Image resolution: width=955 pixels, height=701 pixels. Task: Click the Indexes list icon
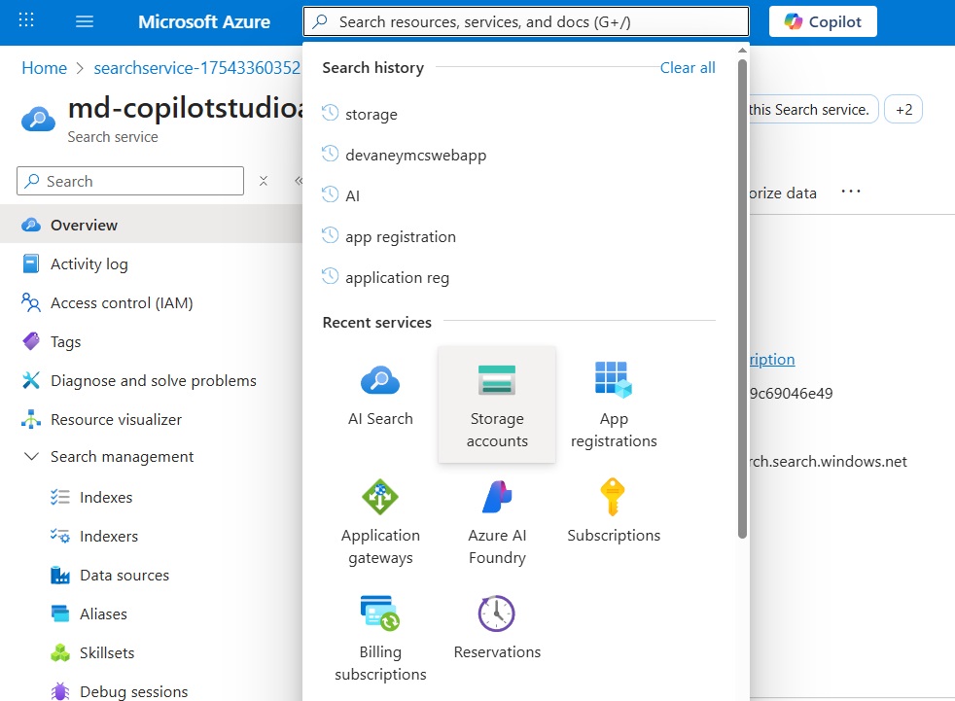click(x=59, y=497)
